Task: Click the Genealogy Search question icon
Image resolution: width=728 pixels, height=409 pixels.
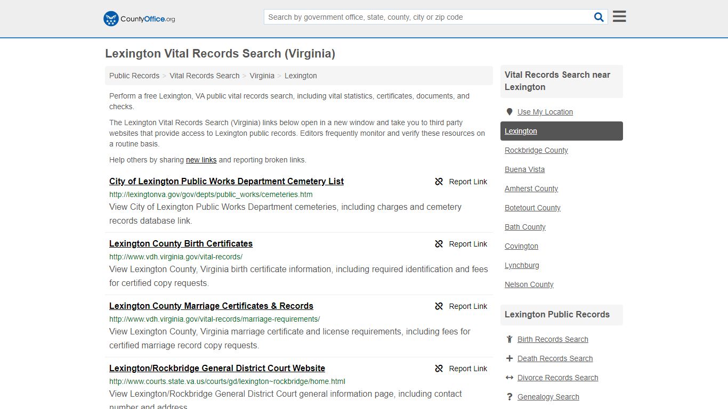Action: (509, 397)
